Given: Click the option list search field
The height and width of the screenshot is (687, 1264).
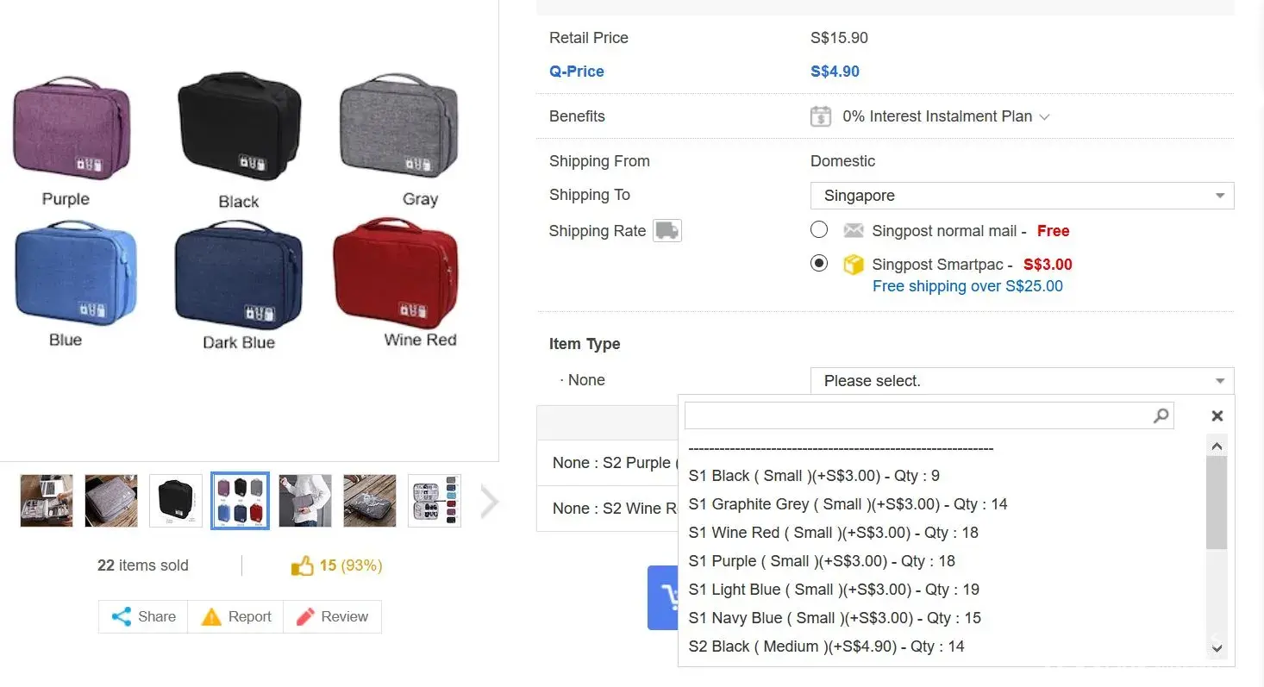Looking at the screenshot, I should 918,415.
